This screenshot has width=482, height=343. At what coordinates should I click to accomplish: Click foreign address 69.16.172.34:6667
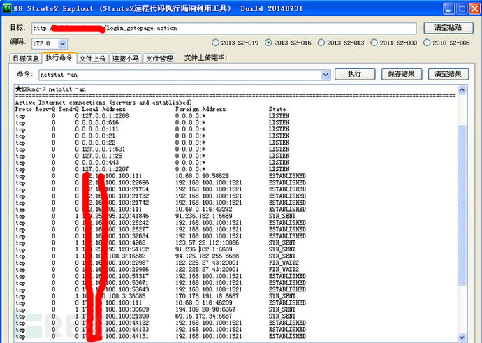(204, 316)
